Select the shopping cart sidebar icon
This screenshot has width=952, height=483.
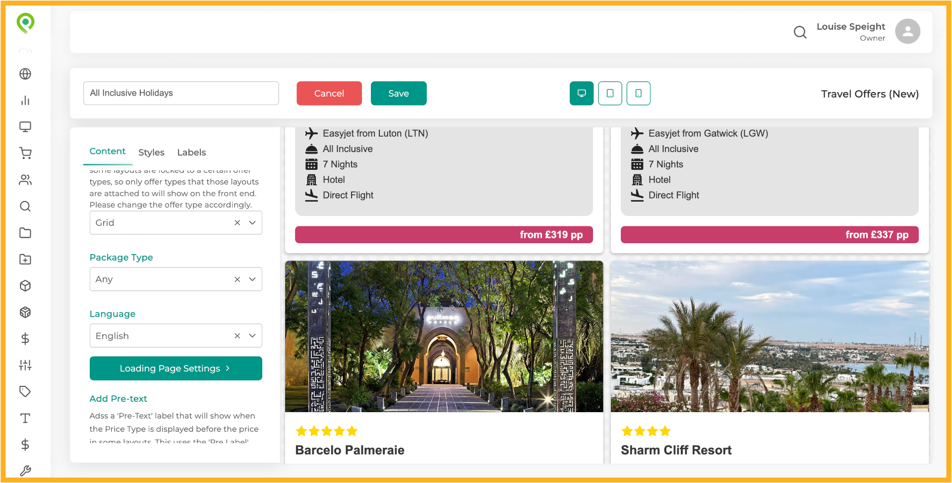click(25, 153)
